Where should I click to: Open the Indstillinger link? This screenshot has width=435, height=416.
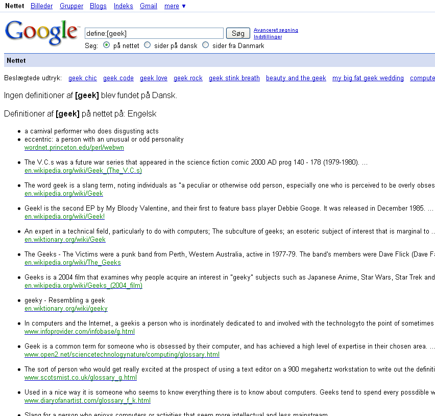[268, 37]
